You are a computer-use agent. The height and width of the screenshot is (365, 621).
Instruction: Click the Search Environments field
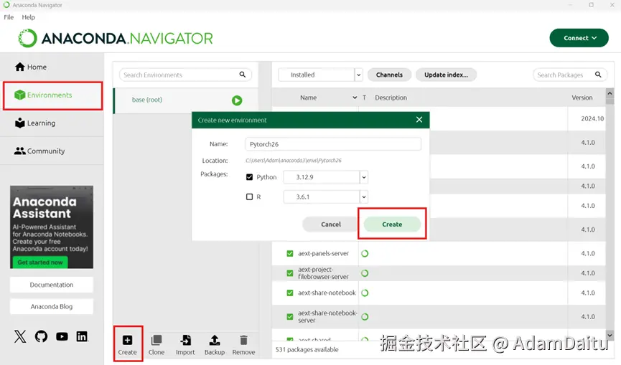(185, 75)
